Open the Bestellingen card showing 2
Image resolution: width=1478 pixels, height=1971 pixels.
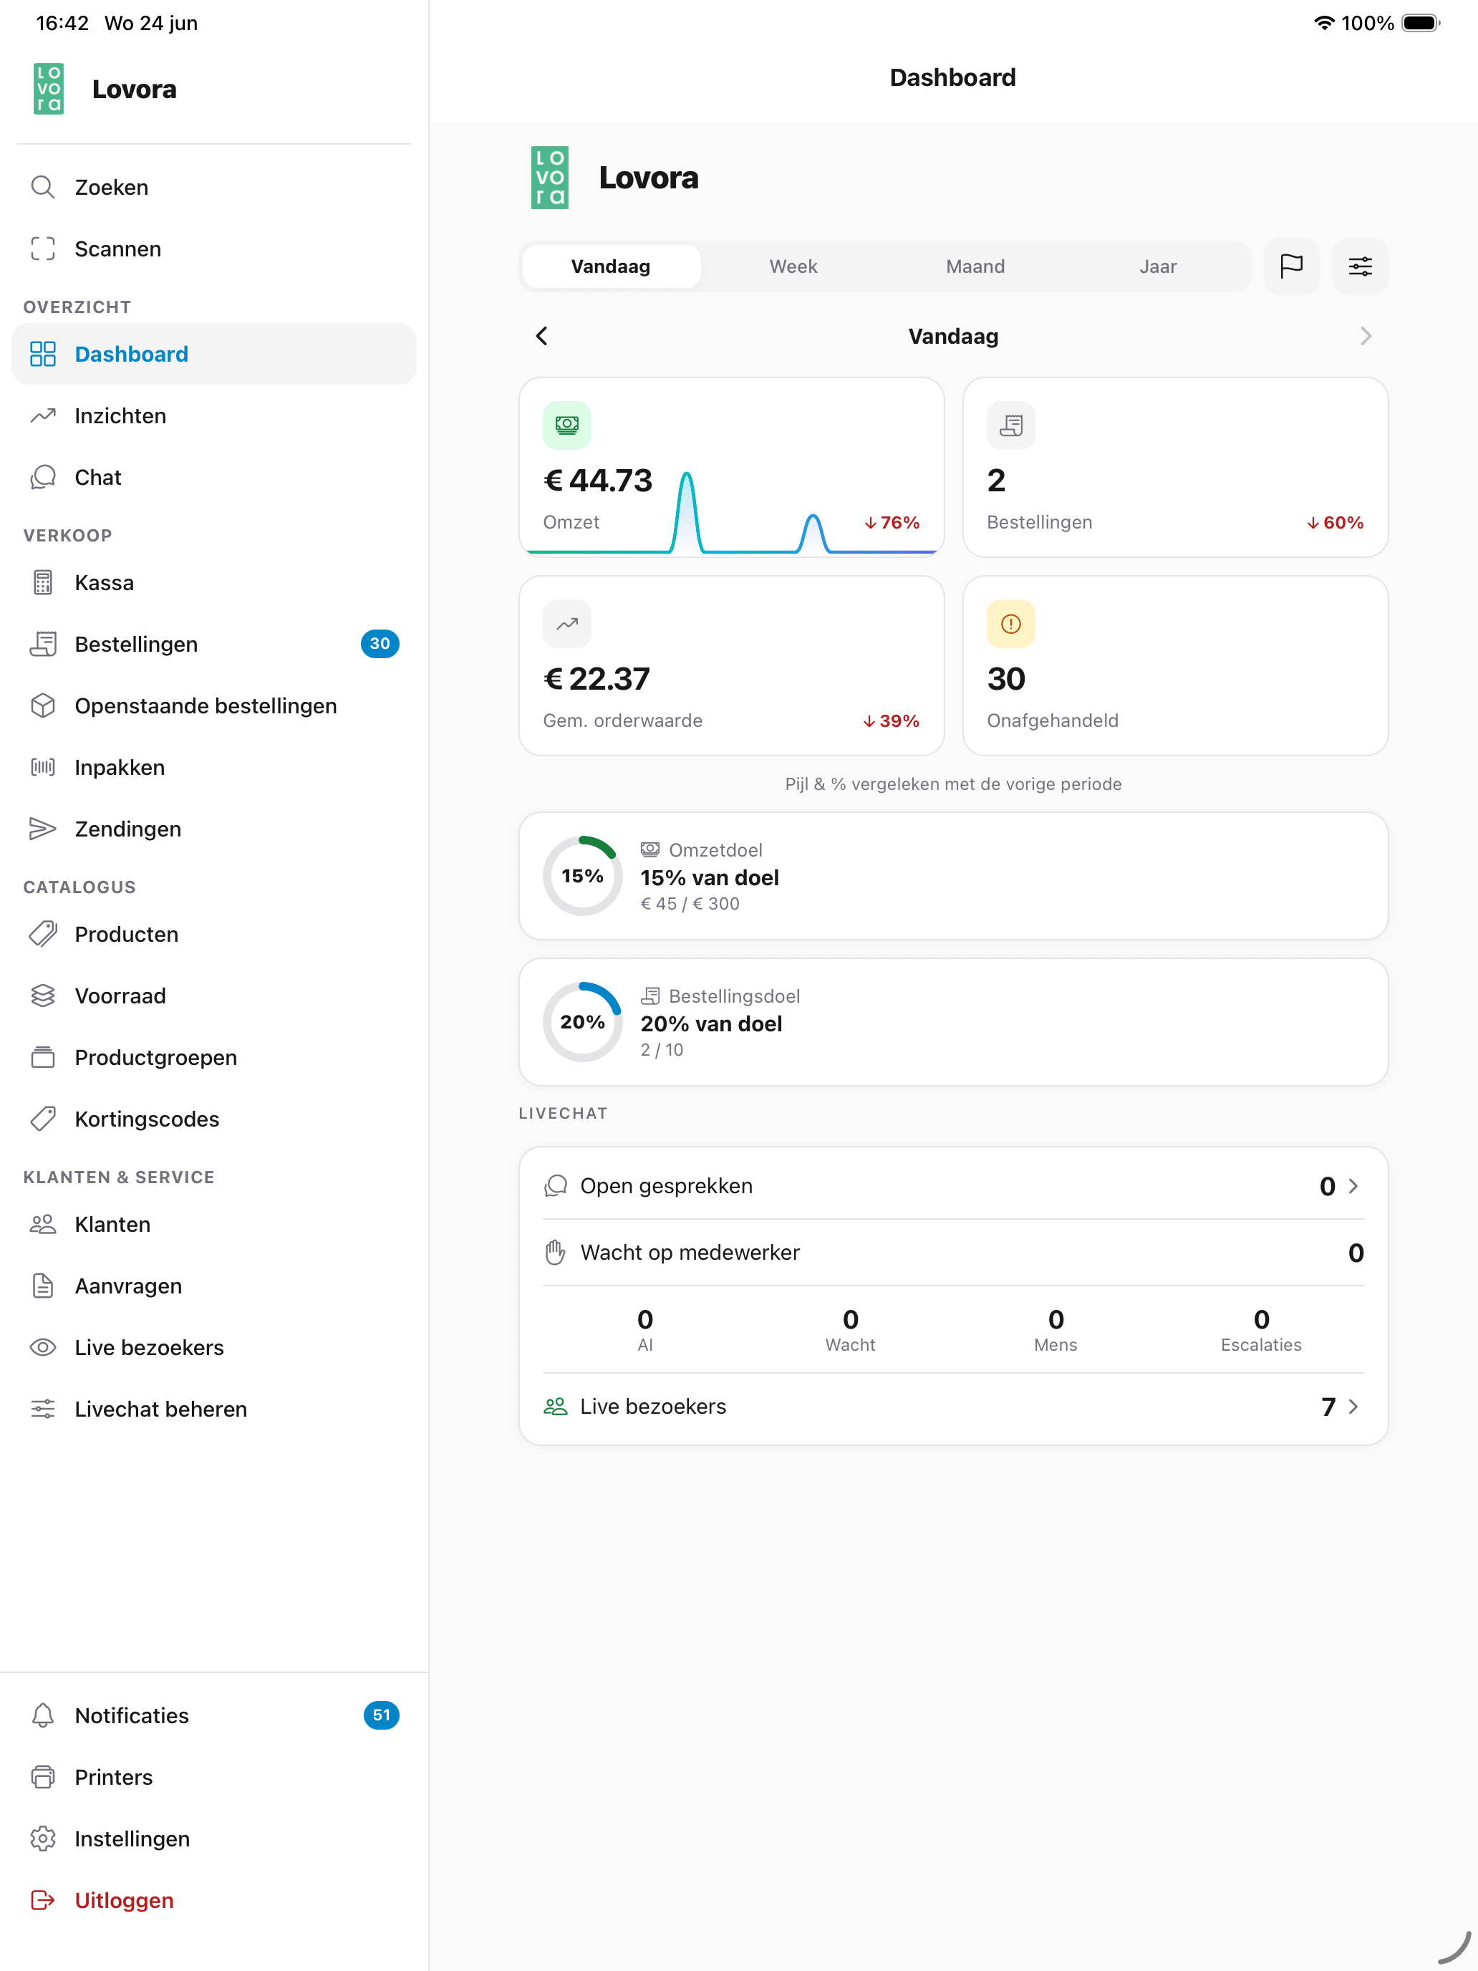click(1175, 468)
